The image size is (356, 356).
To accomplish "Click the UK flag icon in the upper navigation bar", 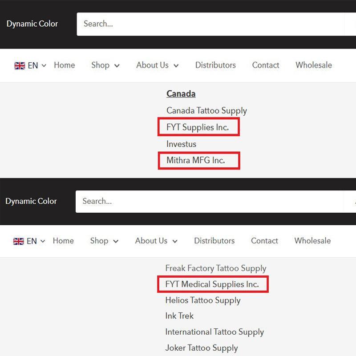I will pyautogui.click(x=20, y=65).
